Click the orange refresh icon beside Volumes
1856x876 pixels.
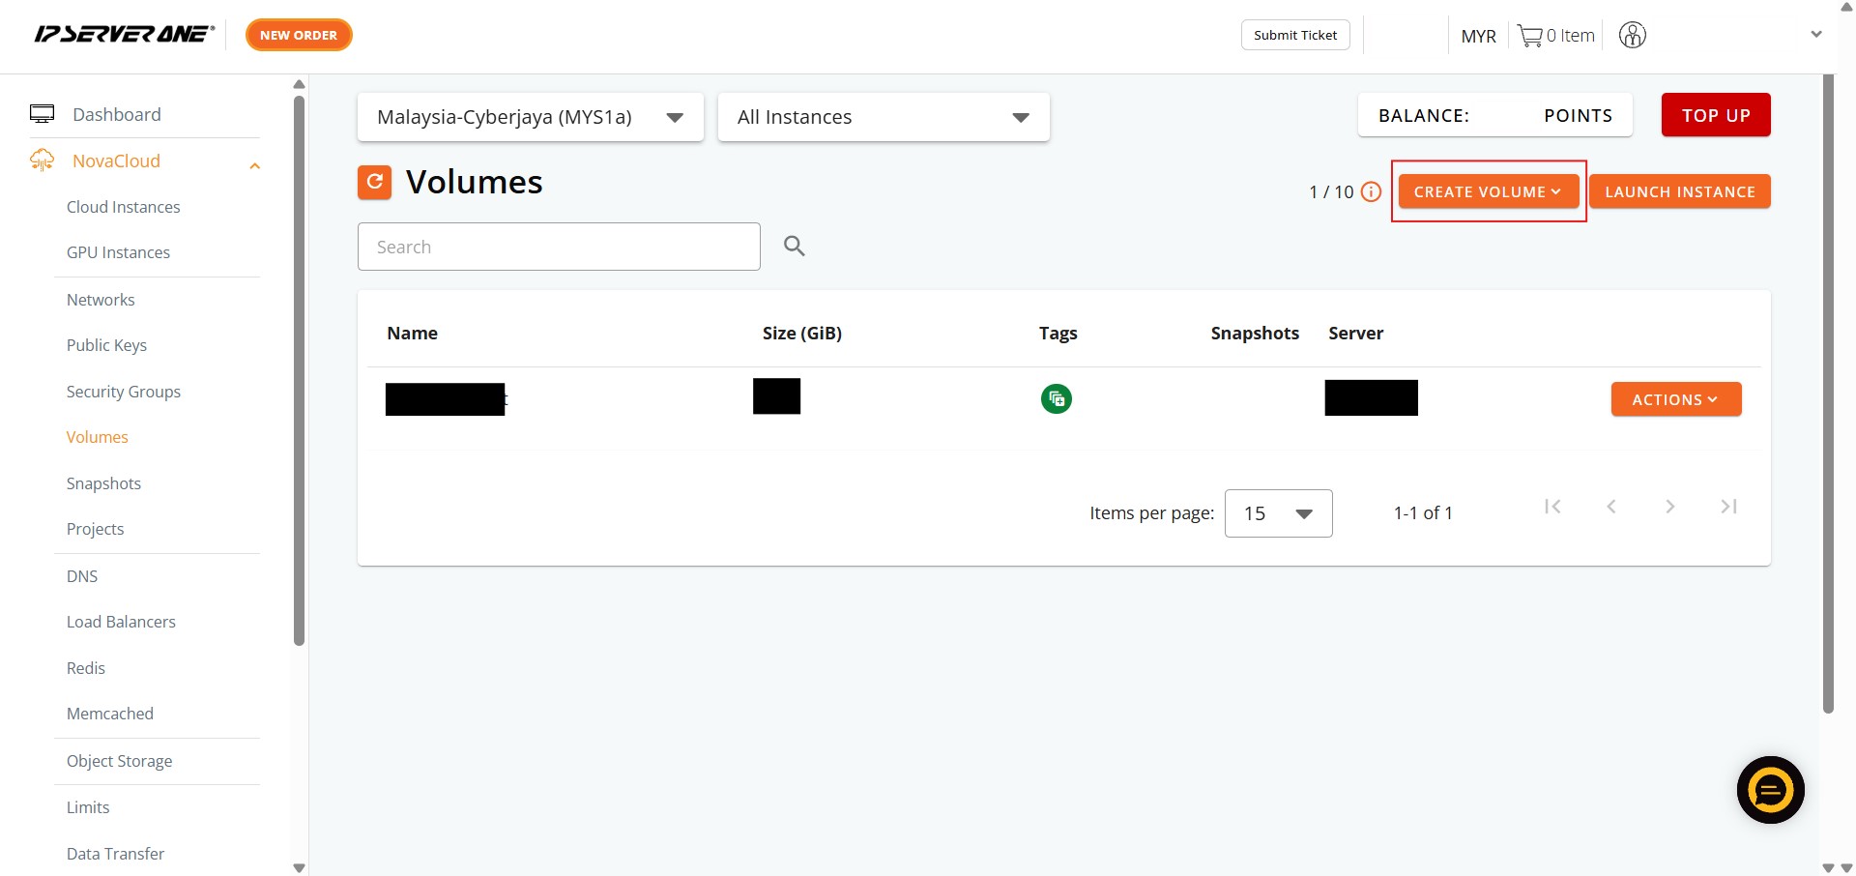pos(374,182)
